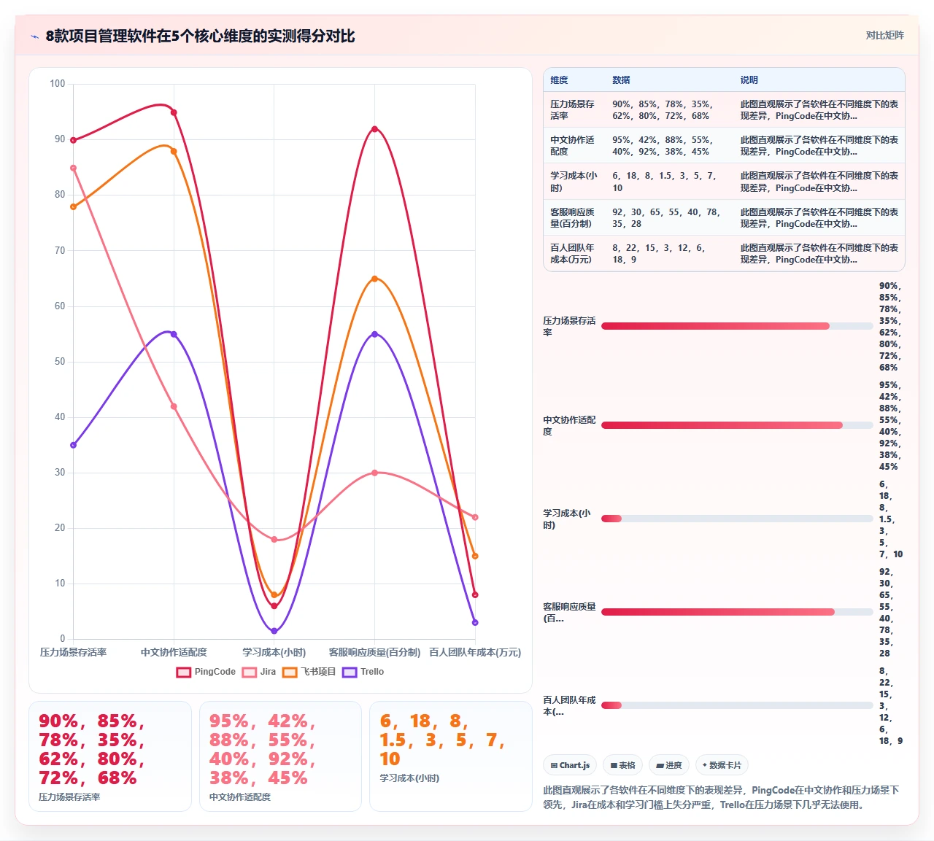
Task: Click the 维度 table column header
Action: coord(559,80)
